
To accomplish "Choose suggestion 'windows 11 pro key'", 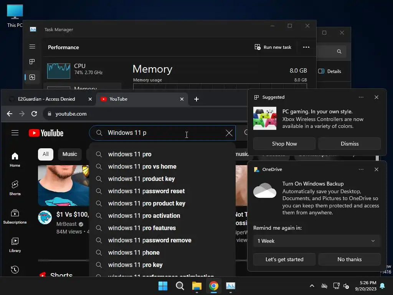I will click(162, 265).
